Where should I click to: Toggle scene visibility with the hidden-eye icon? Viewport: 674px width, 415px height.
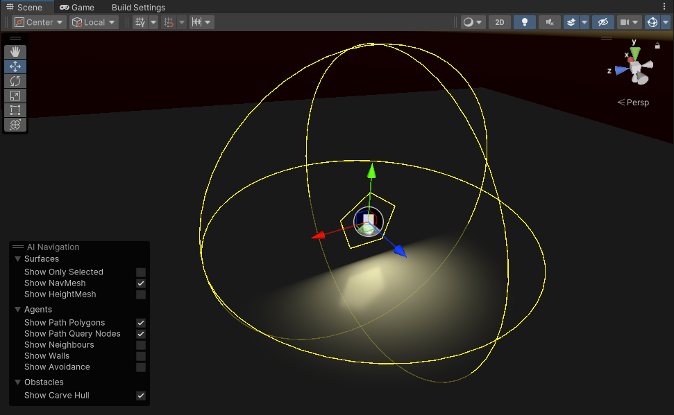coord(603,22)
